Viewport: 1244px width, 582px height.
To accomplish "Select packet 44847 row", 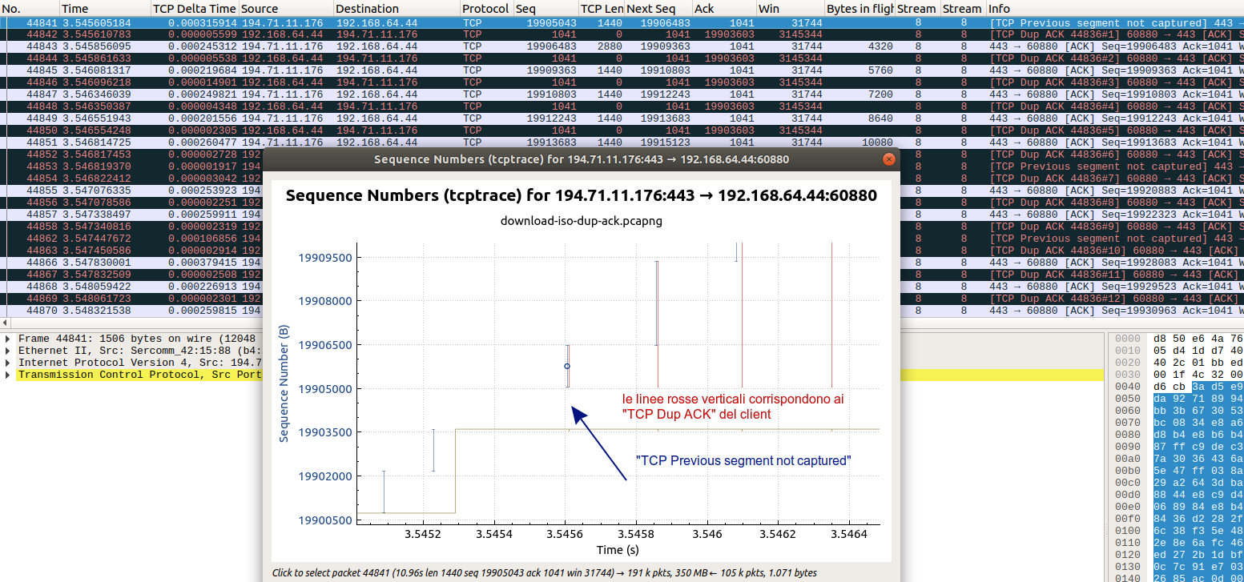I will click(x=622, y=94).
